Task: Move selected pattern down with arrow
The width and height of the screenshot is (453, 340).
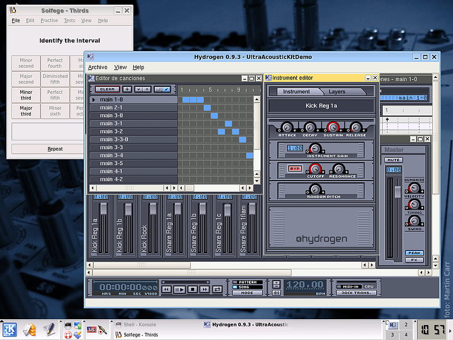Action: pyautogui.click(x=139, y=89)
